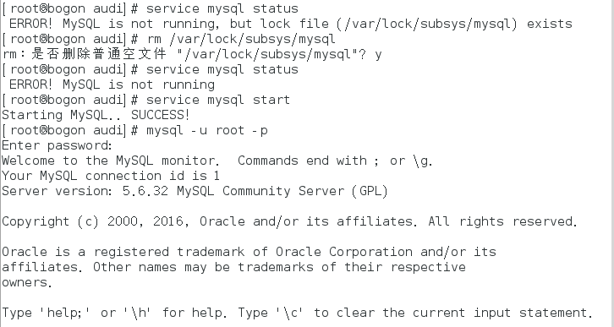This screenshot has height=327, width=614.
Task: Click 'Welcome to the MySQL monitor' text
Action: click(109, 161)
